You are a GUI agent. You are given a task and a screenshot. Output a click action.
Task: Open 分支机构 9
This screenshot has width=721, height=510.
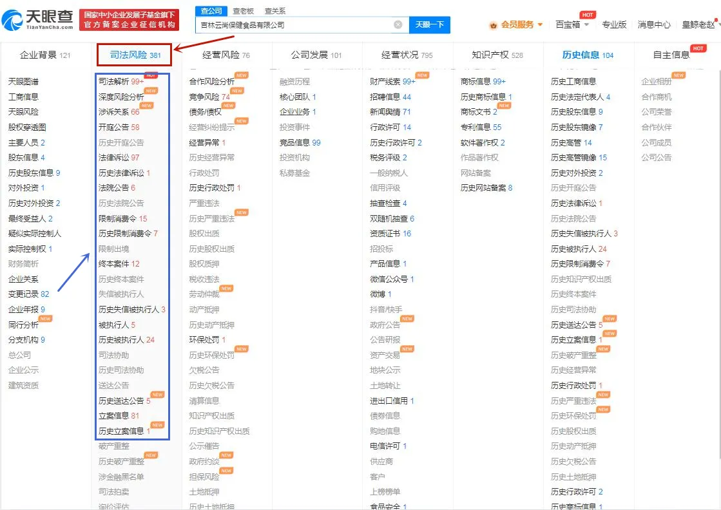point(26,340)
